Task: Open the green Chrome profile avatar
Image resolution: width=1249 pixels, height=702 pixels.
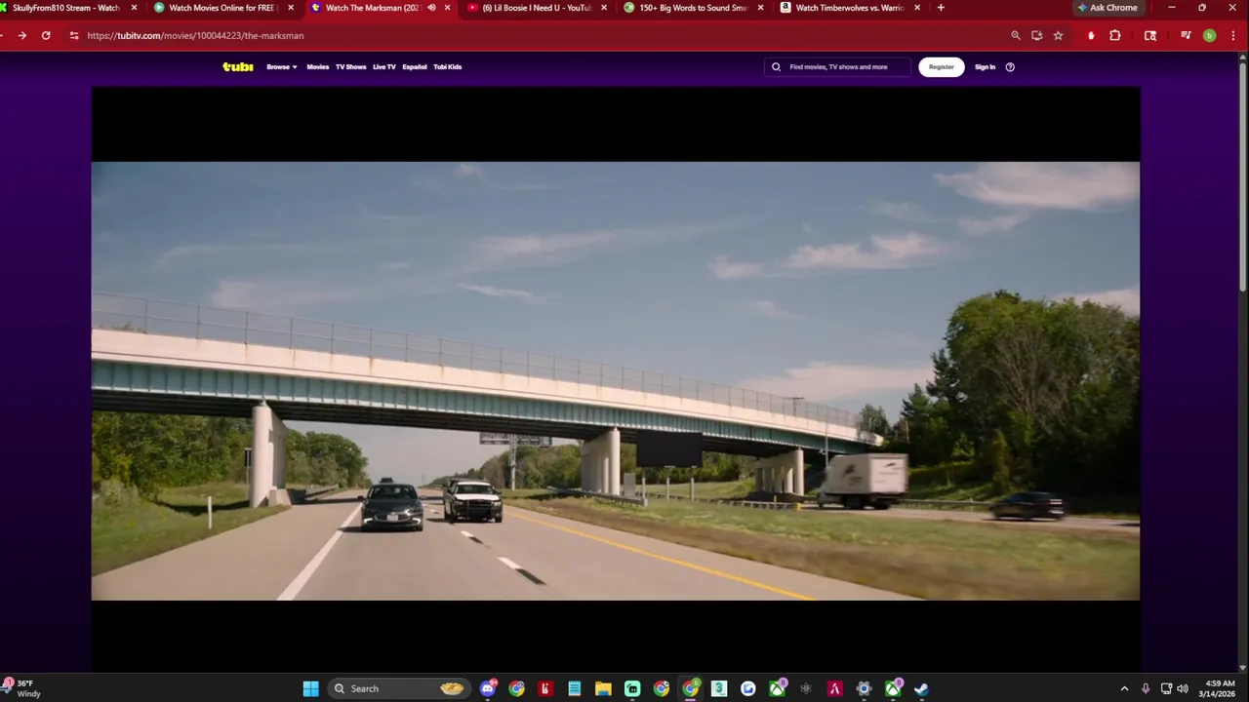Action: coord(1210,35)
